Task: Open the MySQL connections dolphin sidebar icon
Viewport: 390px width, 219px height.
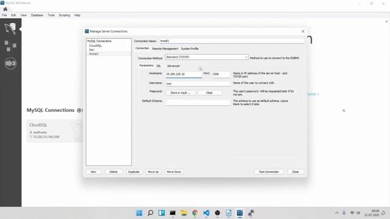Action: pos(10,29)
